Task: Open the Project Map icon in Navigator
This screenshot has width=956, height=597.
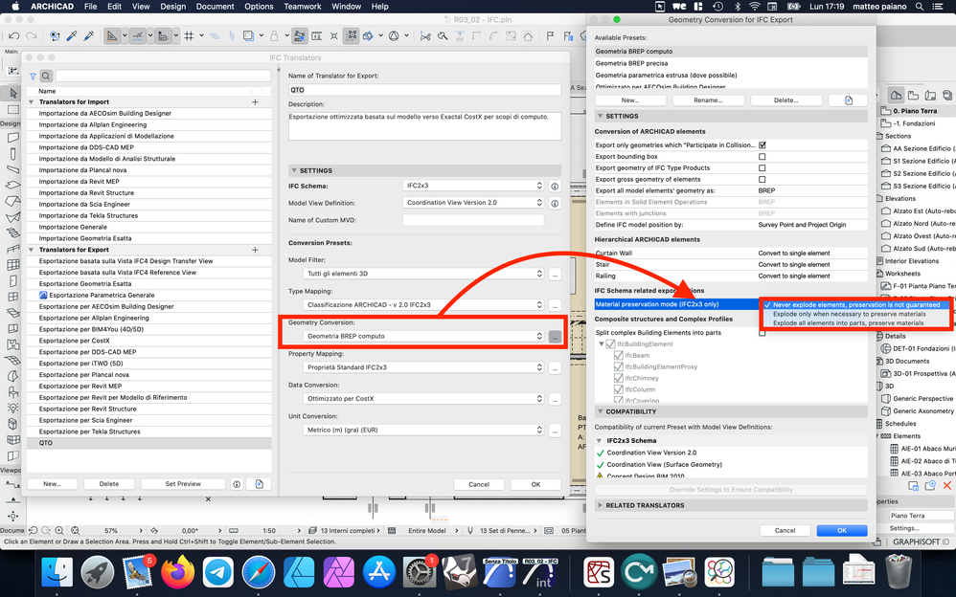Action: 897,95
